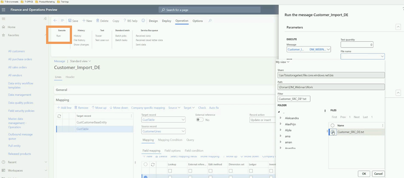
Task: Open the app launcher waffle icon
Action: coord(3,10)
